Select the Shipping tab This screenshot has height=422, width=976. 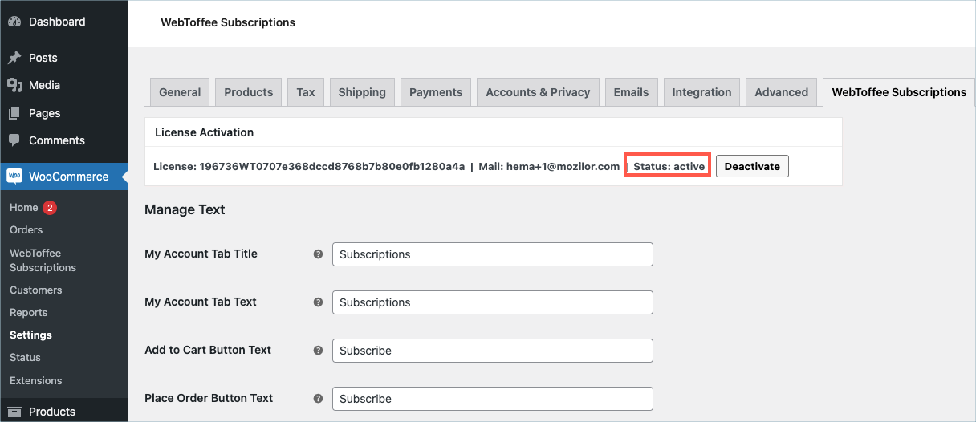tap(362, 92)
